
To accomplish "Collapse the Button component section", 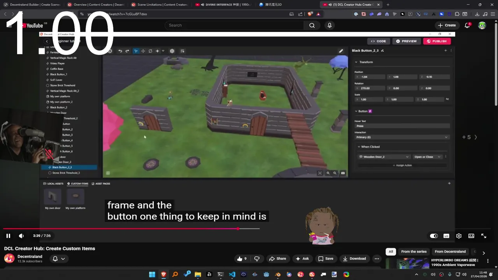I will coord(356,111).
